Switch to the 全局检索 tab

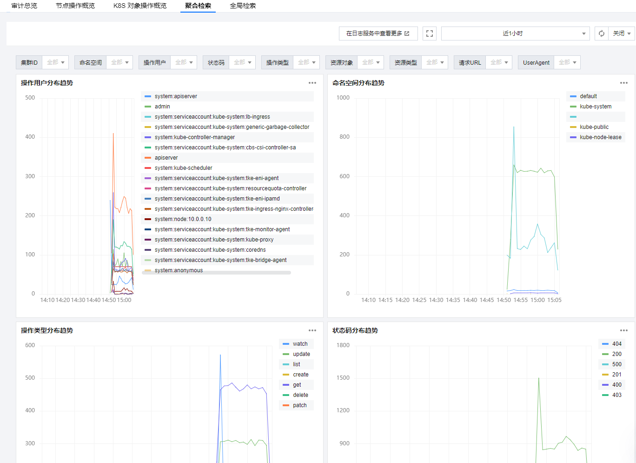[x=243, y=6]
